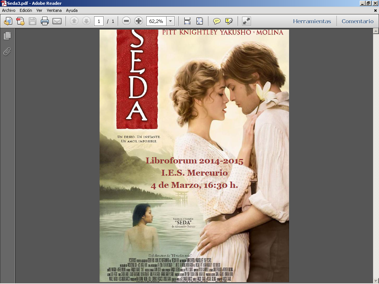This screenshot has width=379, height=284.
Task: Minimize the Adobe Reader window
Action: click(362, 3)
